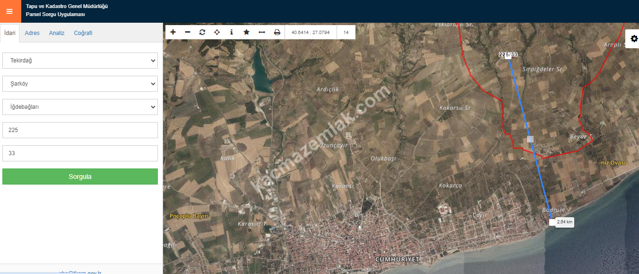Image resolution: width=639 pixels, height=274 pixels.
Task: Expand the Şarköy district dropdown
Action: tap(80, 84)
